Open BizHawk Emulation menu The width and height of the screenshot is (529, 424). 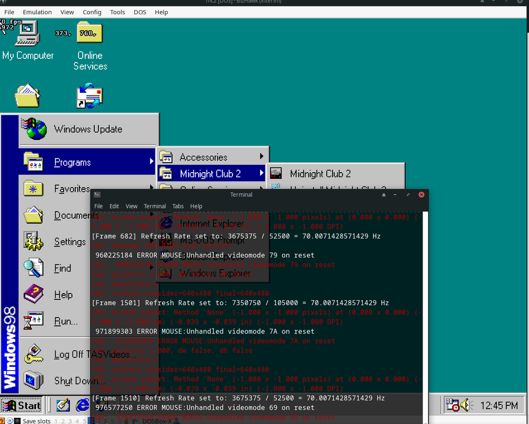click(37, 12)
